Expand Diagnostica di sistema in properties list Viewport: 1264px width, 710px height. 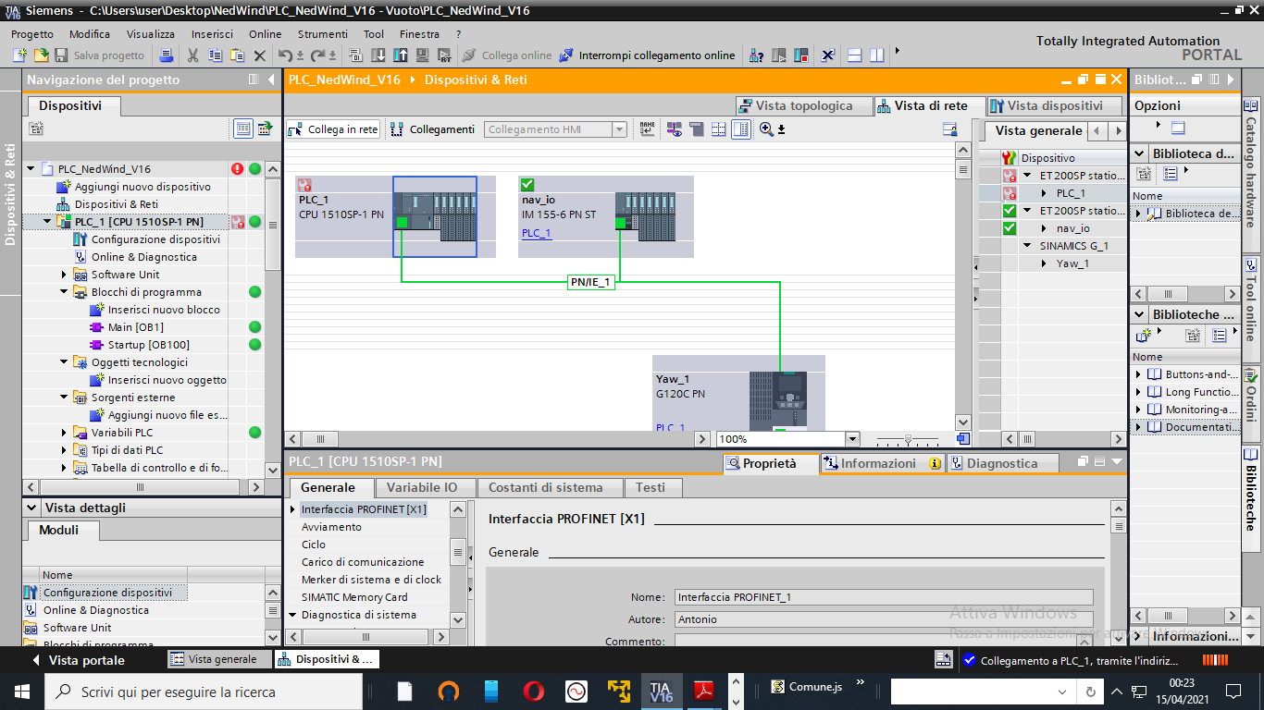point(293,615)
